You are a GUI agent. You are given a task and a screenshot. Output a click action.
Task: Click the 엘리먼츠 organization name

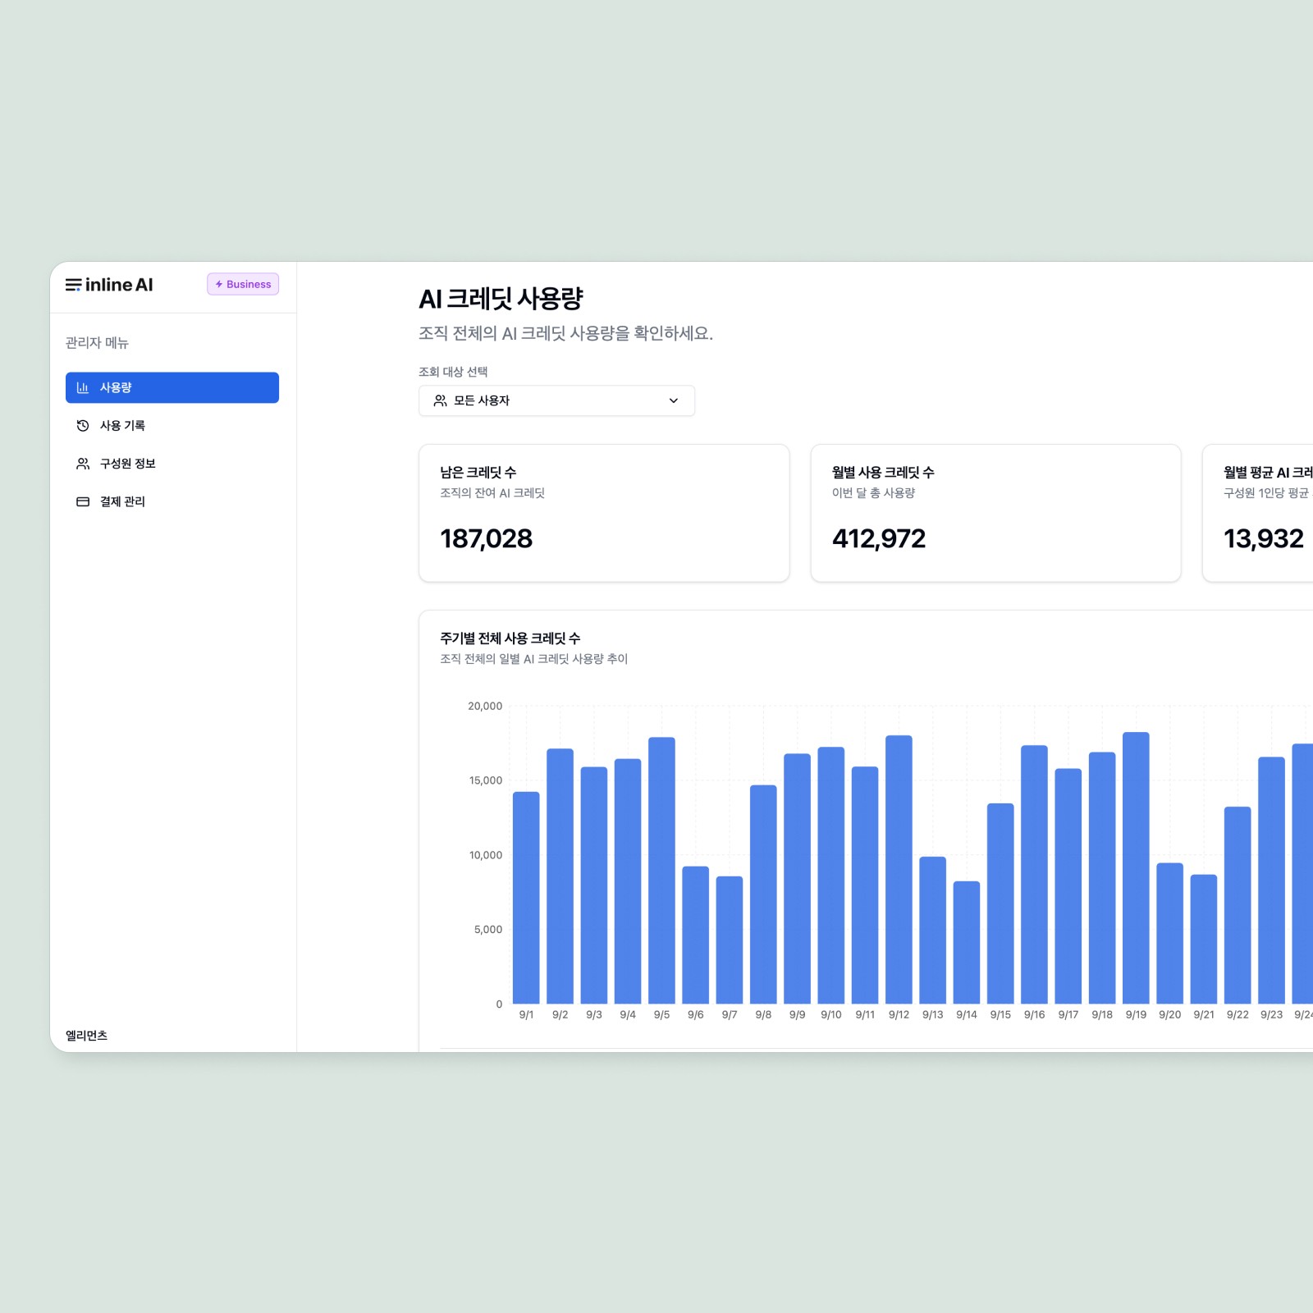(86, 1036)
